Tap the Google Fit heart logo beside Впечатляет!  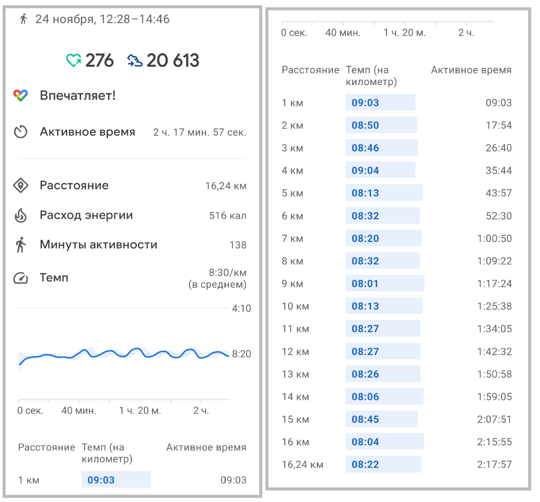[x=21, y=96]
